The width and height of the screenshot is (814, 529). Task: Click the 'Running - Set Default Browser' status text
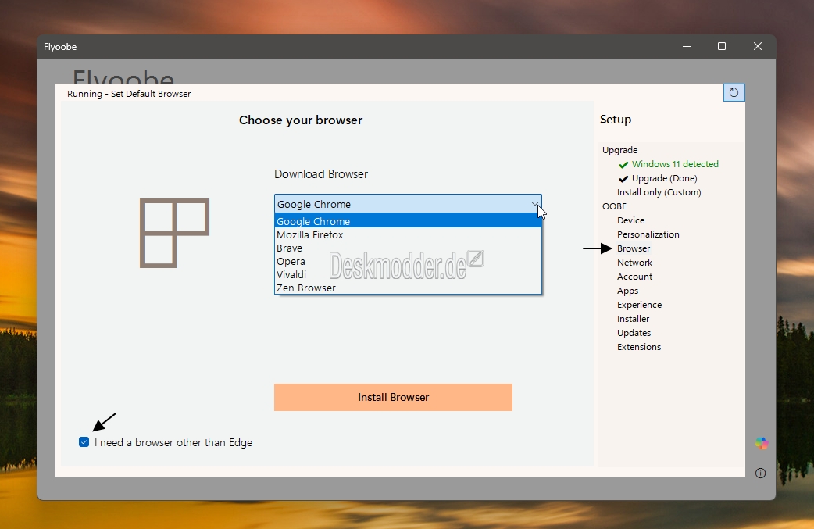point(129,94)
